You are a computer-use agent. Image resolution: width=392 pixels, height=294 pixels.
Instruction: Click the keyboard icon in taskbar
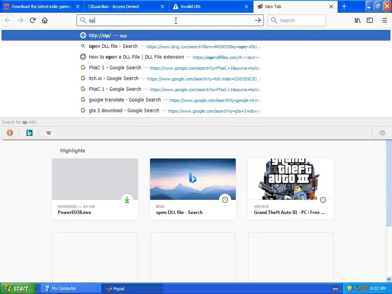click(x=335, y=289)
